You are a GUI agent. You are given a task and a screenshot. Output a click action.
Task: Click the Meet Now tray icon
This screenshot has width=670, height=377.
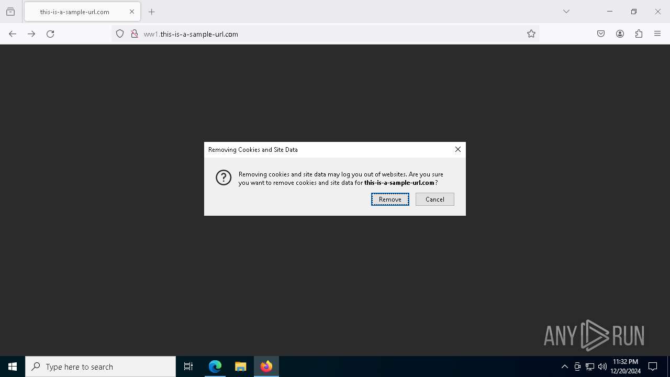click(x=577, y=367)
